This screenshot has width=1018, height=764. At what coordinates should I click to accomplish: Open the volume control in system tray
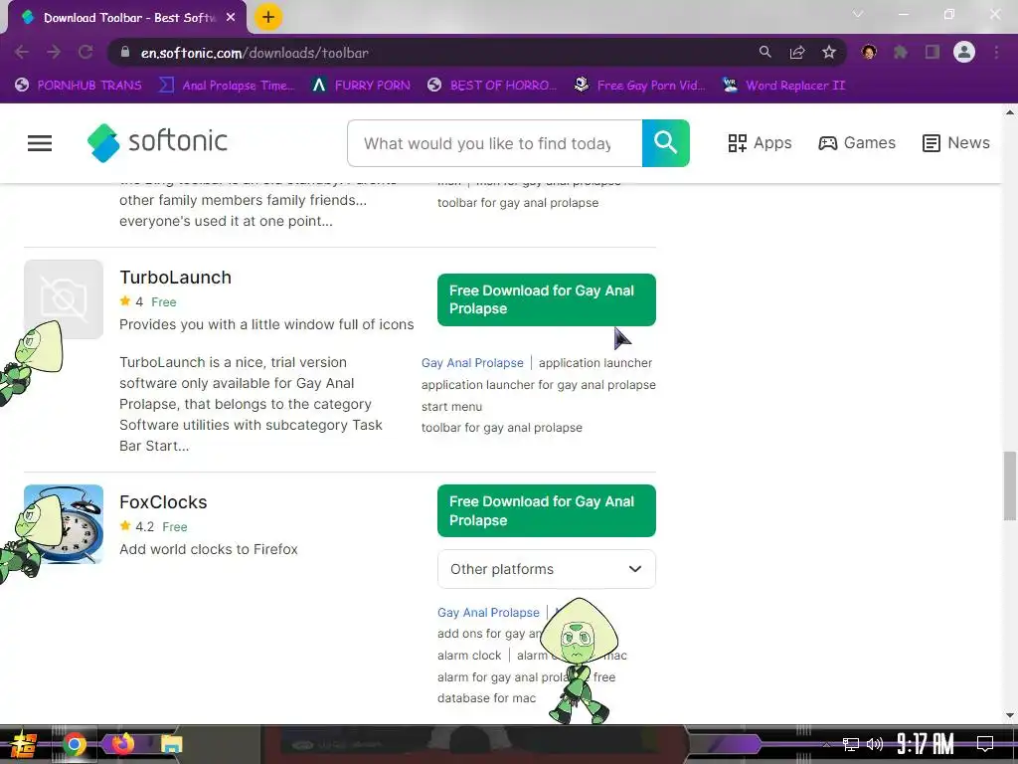(x=875, y=744)
